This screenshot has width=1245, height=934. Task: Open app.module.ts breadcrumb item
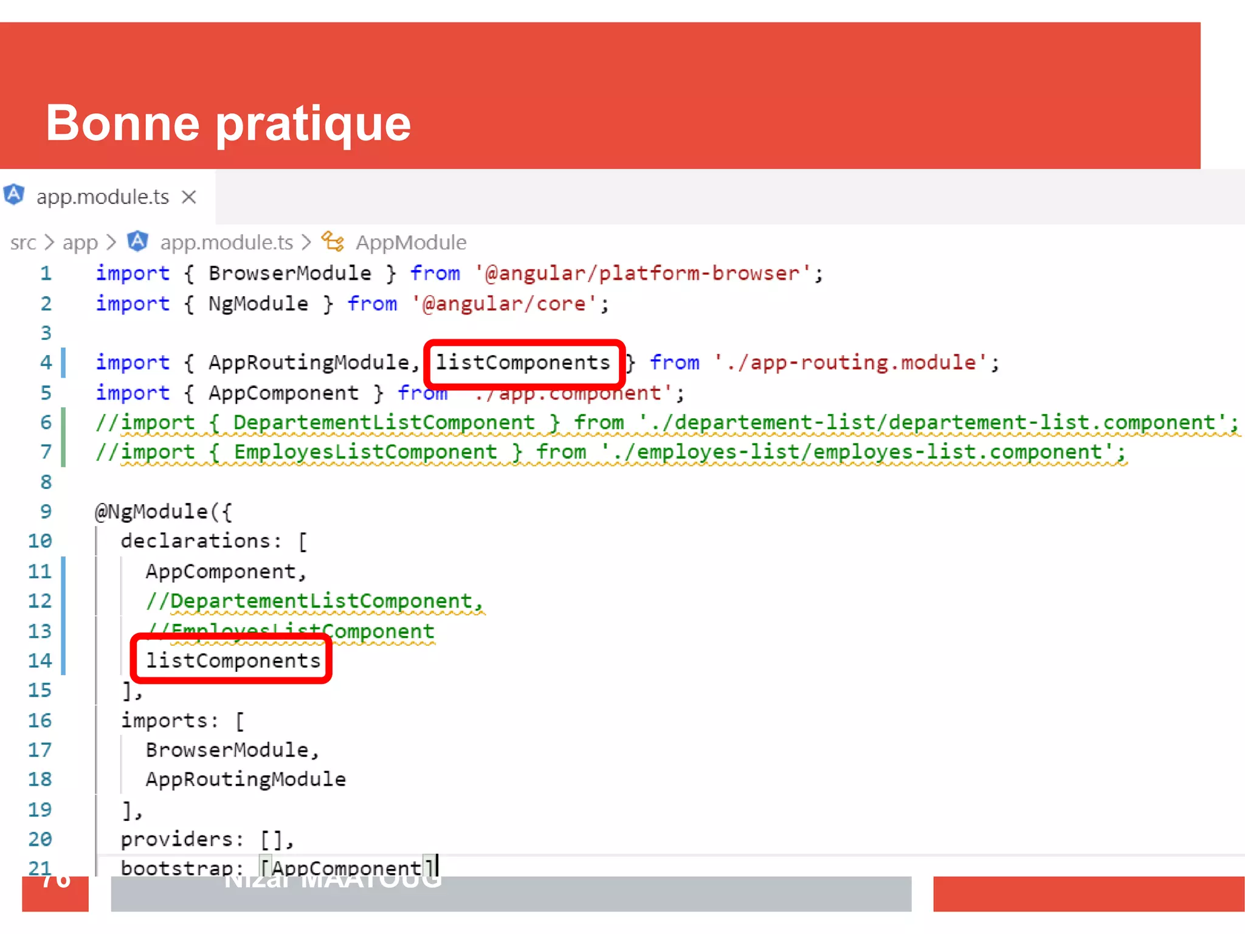(x=226, y=243)
